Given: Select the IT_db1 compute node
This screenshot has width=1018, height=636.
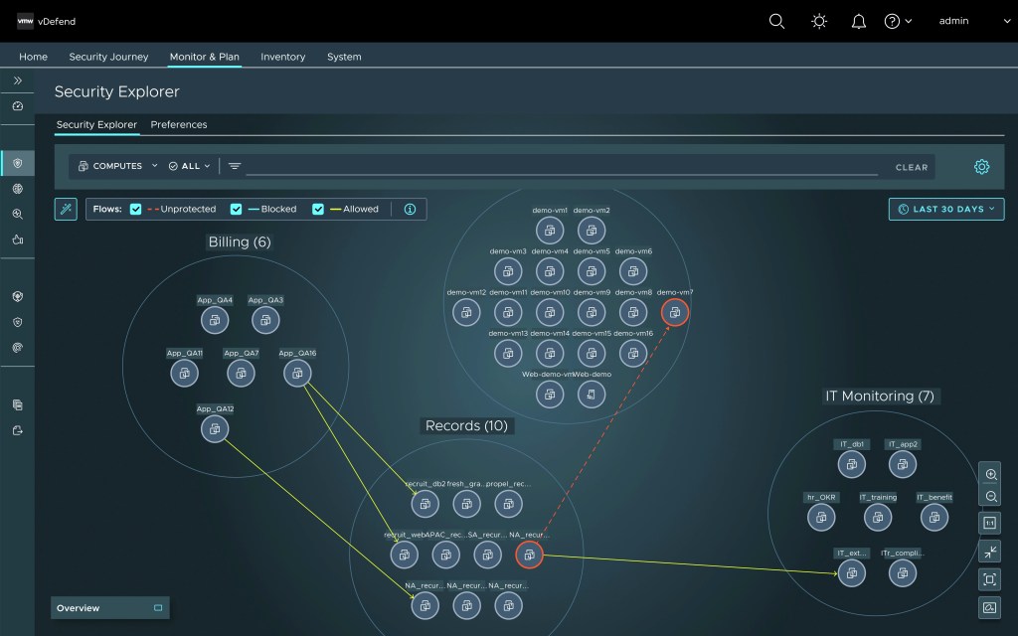Looking at the screenshot, I should 852,464.
